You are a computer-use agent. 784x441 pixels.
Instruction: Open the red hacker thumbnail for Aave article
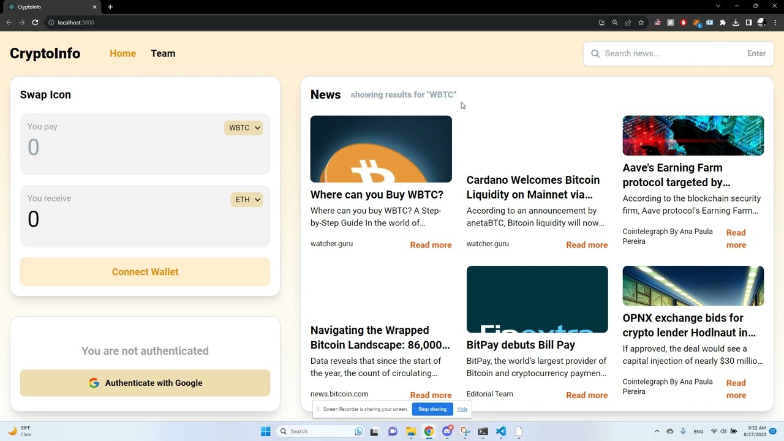pyautogui.click(x=693, y=135)
